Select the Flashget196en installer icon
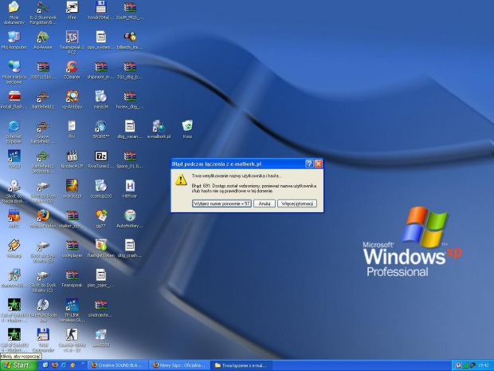Screen dimensions: 494x371 pos(101,248)
